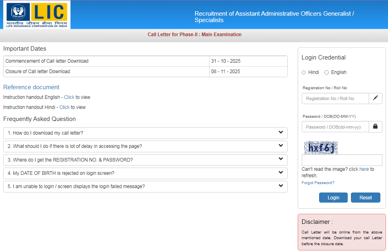
Task: Open the Hindi instruction handout via Click link
Action: [64, 107]
